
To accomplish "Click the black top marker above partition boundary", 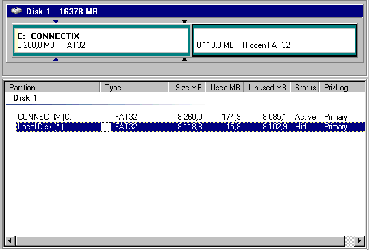I will (x=185, y=21).
